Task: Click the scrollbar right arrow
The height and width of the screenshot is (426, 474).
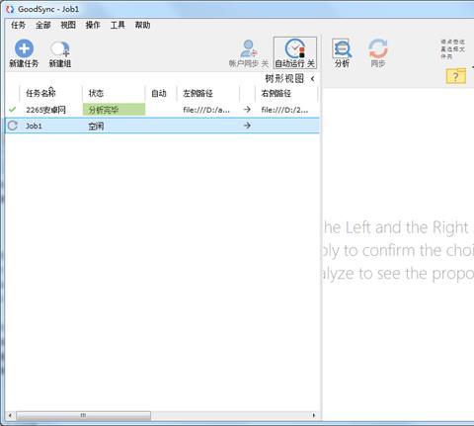Action: [314, 415]
